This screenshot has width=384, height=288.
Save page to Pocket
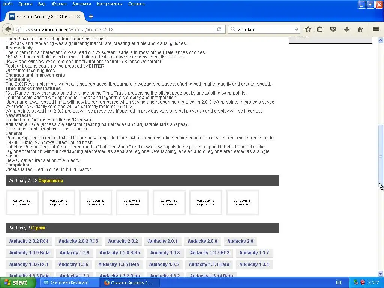click(333, 29)
